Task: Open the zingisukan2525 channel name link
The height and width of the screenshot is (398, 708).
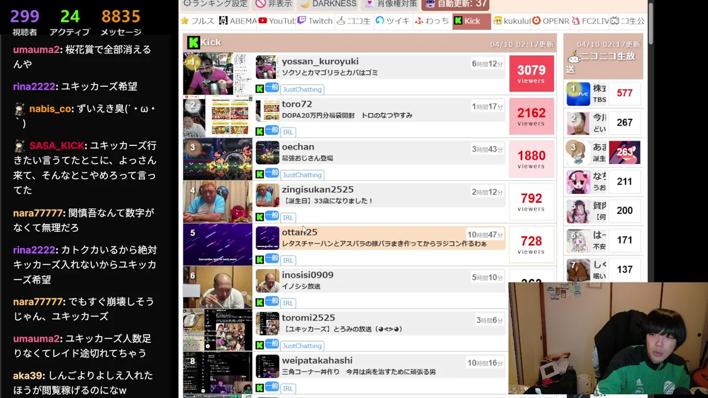Action: (317, 189)
